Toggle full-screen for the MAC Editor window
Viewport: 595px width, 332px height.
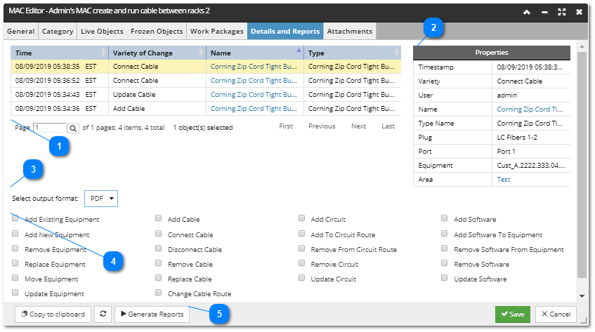pyautogui.click(x=561, y=12)
